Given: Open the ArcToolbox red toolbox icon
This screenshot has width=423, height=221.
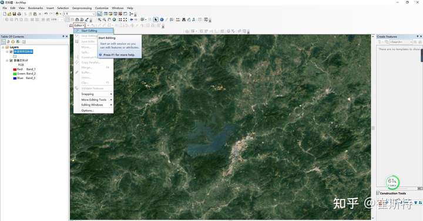Looking at the screenshot, I should click(x=120, y=13).
